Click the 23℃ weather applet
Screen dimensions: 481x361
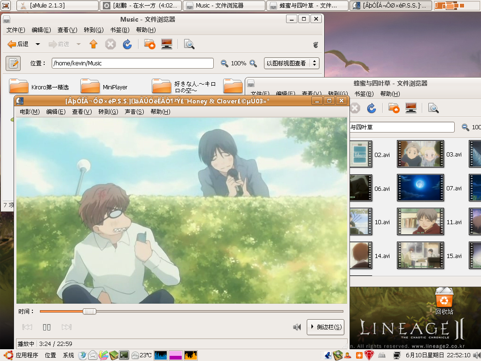tap(141, 355)
